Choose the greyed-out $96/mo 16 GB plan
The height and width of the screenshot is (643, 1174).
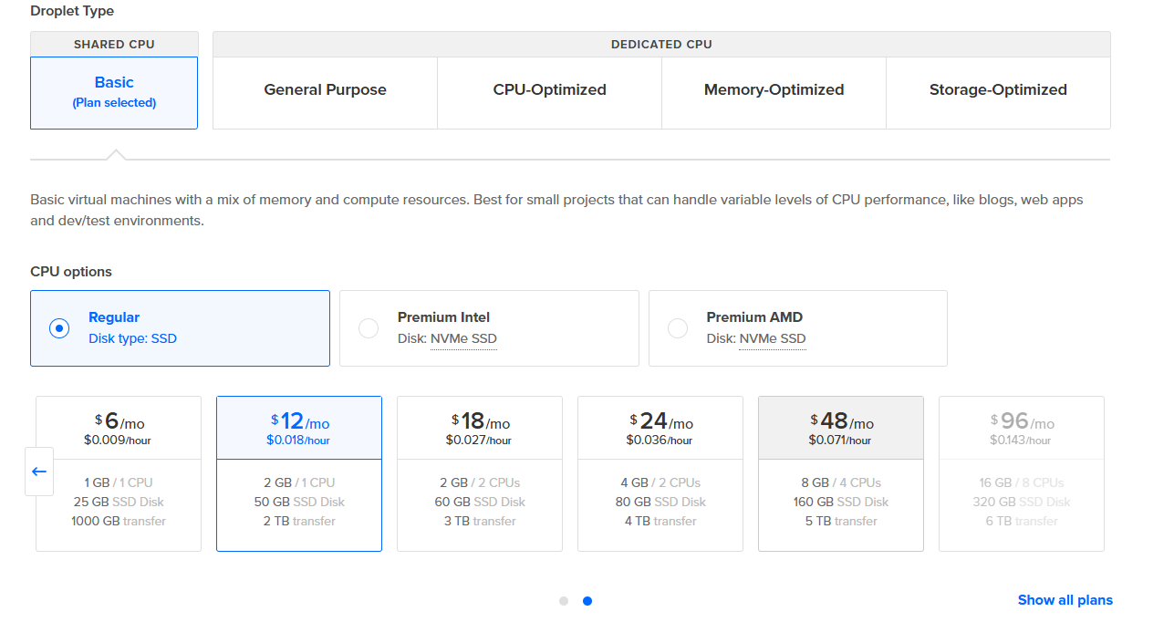(x=1022, y=473)
